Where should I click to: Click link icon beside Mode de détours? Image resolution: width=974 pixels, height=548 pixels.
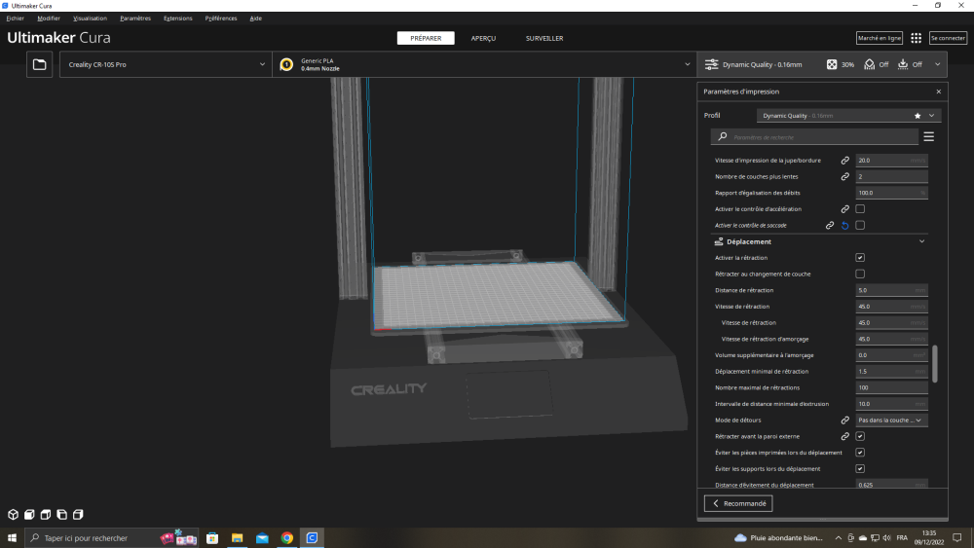(844, 420)
